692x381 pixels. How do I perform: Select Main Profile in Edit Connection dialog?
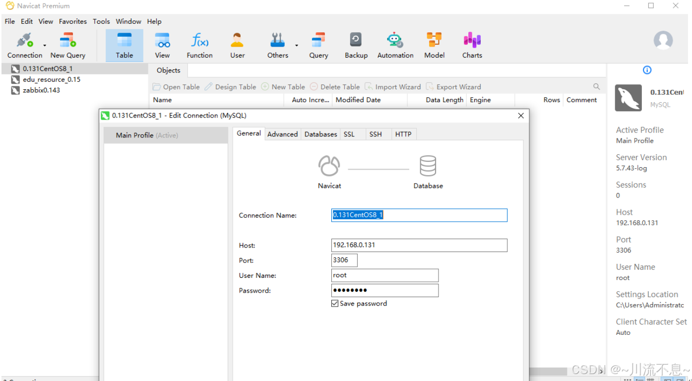pyautogui.click(x=166, y=135)
